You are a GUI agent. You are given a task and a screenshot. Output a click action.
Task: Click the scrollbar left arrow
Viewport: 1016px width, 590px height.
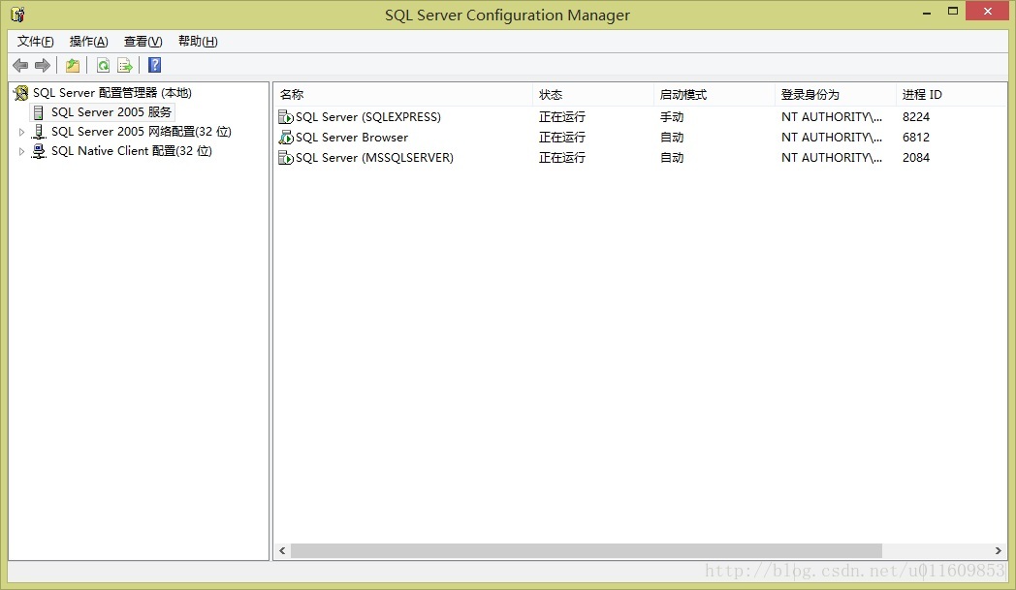(x=282, y=550)
